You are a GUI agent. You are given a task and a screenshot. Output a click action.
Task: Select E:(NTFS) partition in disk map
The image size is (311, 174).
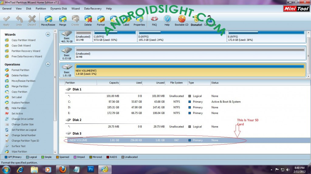pos(266,37)
